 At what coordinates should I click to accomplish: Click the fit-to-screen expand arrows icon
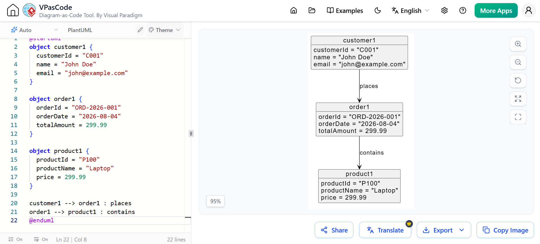click(518, 99)
